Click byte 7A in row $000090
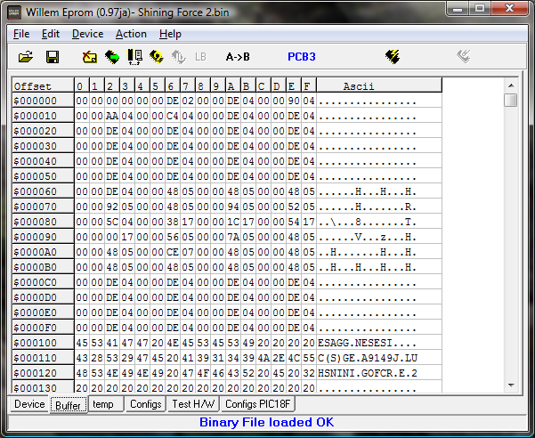The height and width of the screenshot is (438, 535). pos(233,237)
